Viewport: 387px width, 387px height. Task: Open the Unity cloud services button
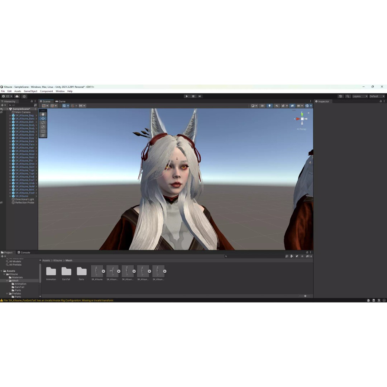(x=17, y=96)
